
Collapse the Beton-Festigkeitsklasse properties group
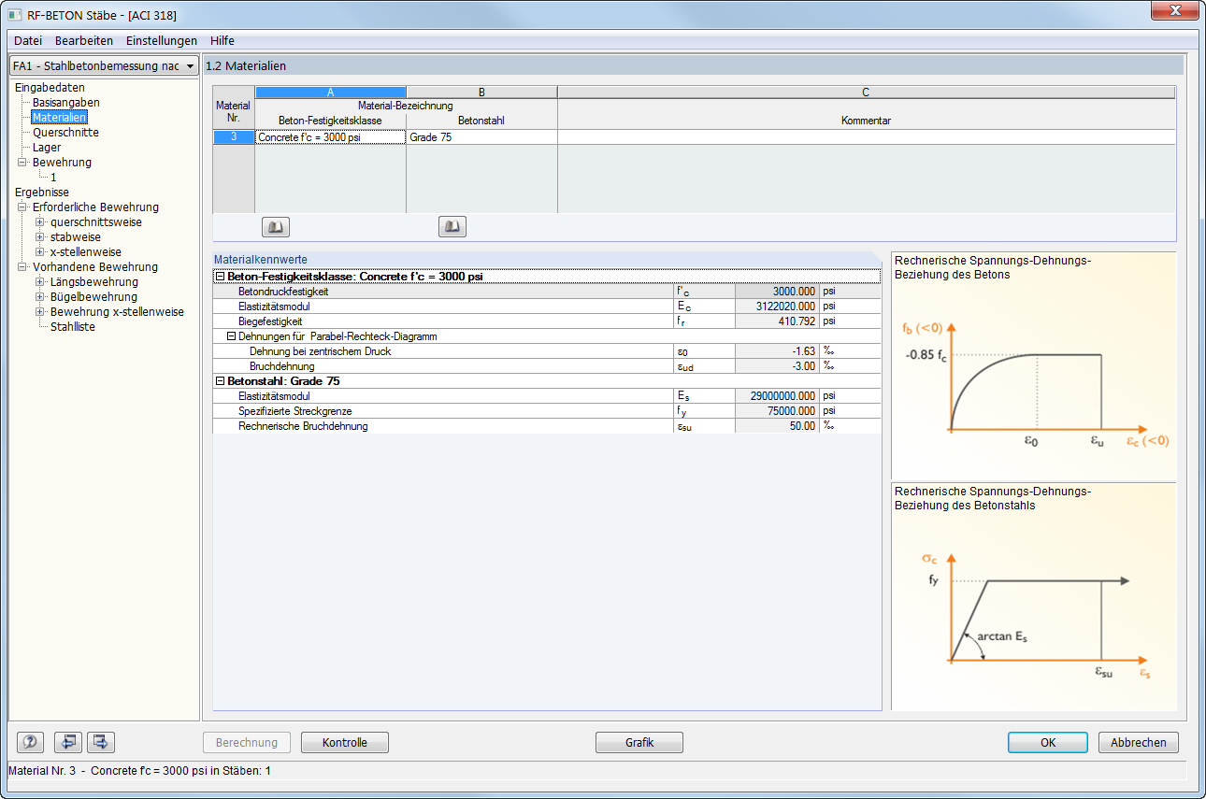pos(221,277)
